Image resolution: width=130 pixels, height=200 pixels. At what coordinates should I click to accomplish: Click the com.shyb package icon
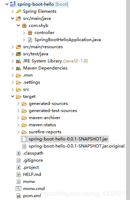(x=24, y=26)
